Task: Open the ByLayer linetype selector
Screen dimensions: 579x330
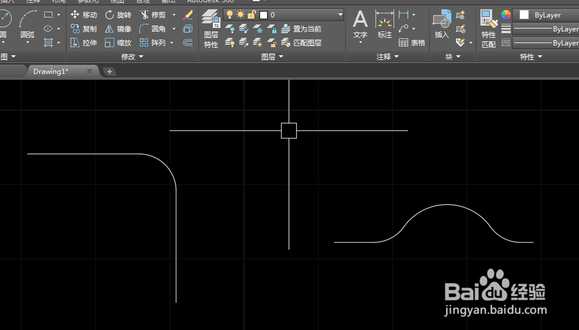Action: pos(546,42)
